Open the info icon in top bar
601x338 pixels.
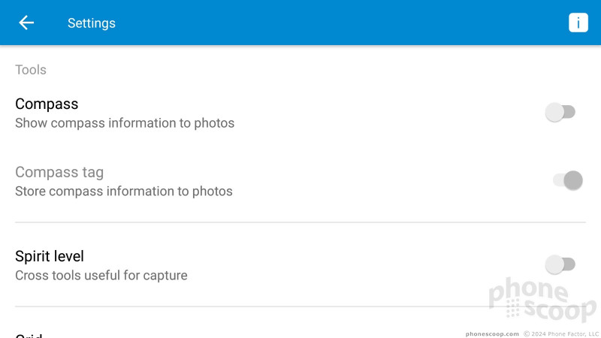click(x=578, y=23)
